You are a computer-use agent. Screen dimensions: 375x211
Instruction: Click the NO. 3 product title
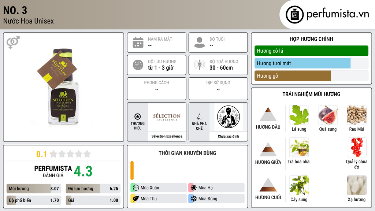tap(15, 11)
